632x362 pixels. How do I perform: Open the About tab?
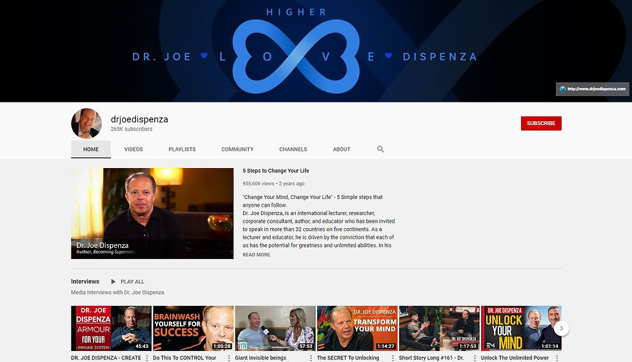(341, 149)
